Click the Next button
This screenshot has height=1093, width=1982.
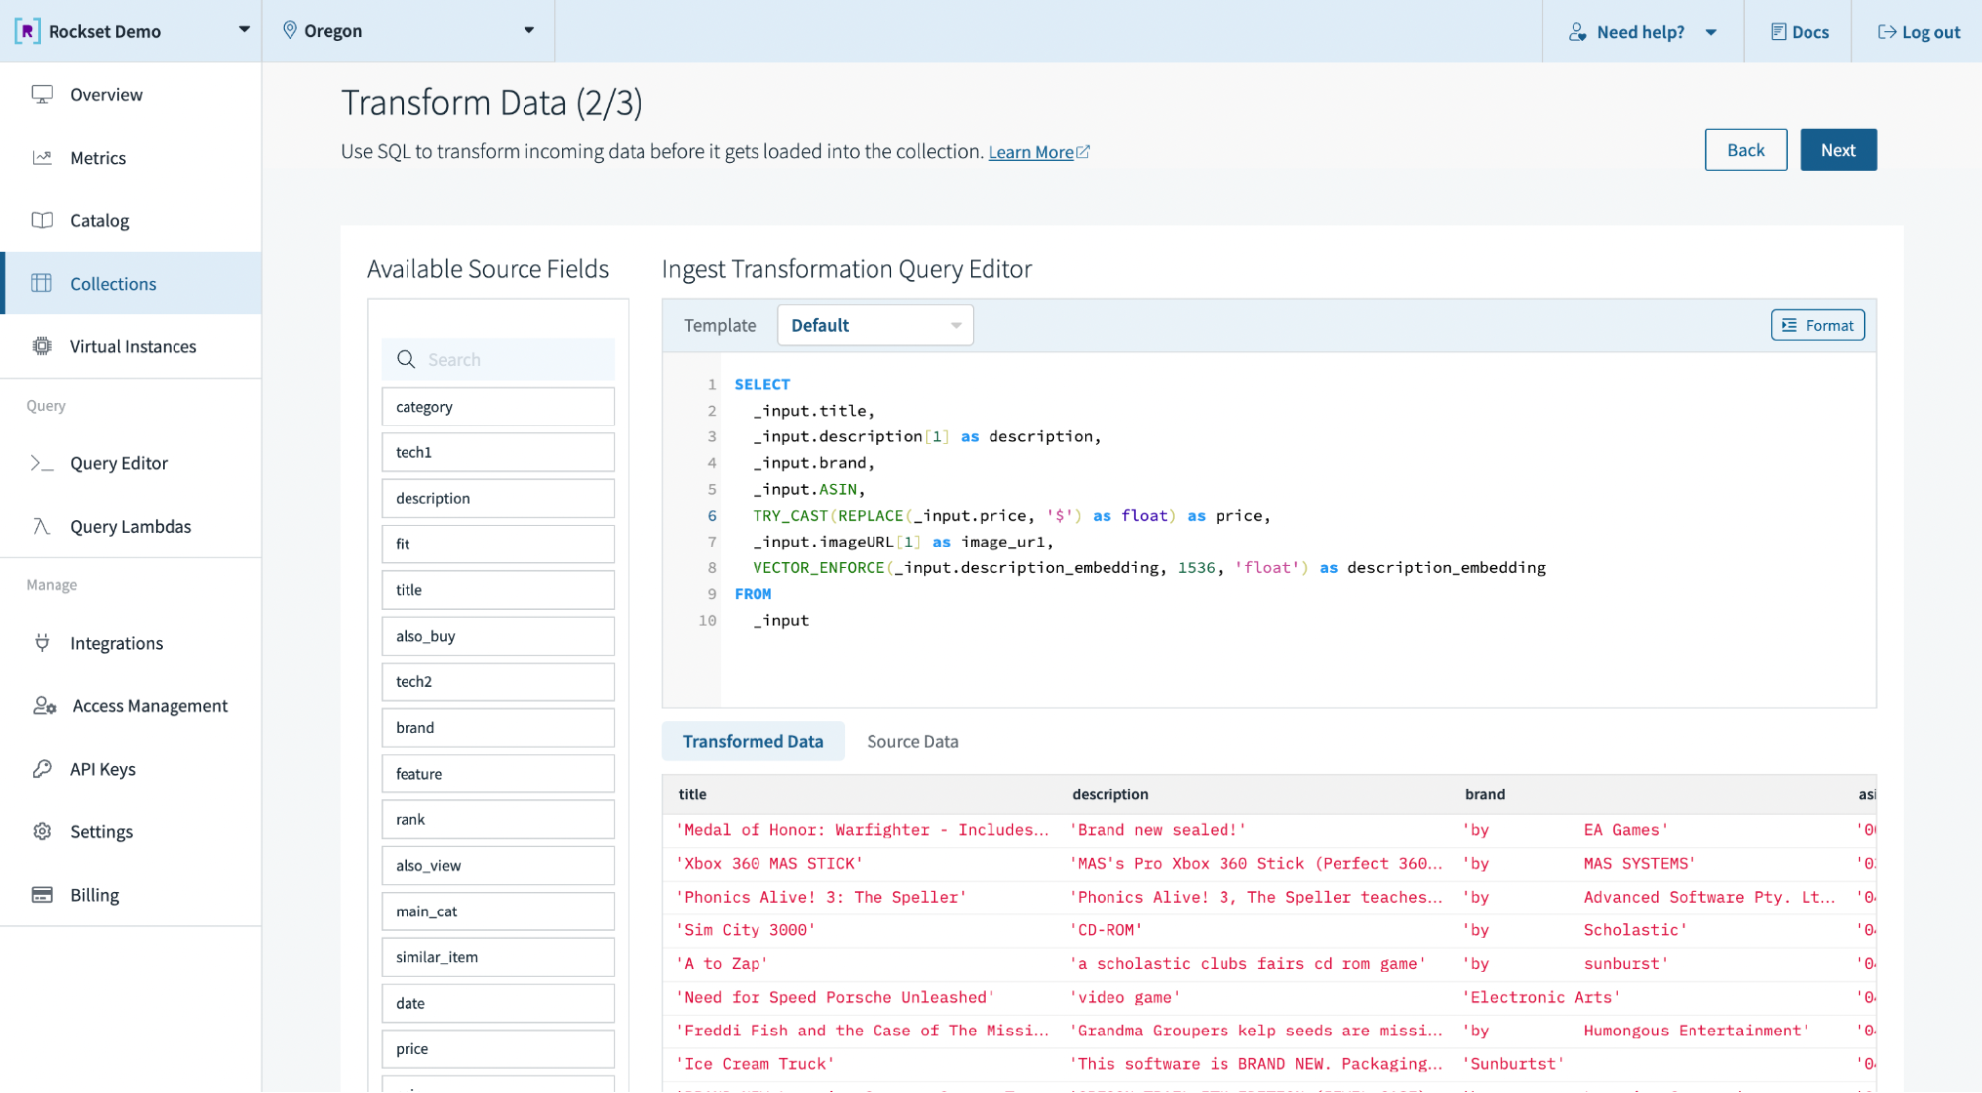1837,150
